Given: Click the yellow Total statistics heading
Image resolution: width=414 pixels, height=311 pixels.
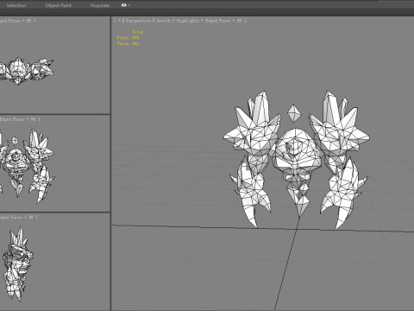Looking at the screenshot, I should (x=137, y=32).
